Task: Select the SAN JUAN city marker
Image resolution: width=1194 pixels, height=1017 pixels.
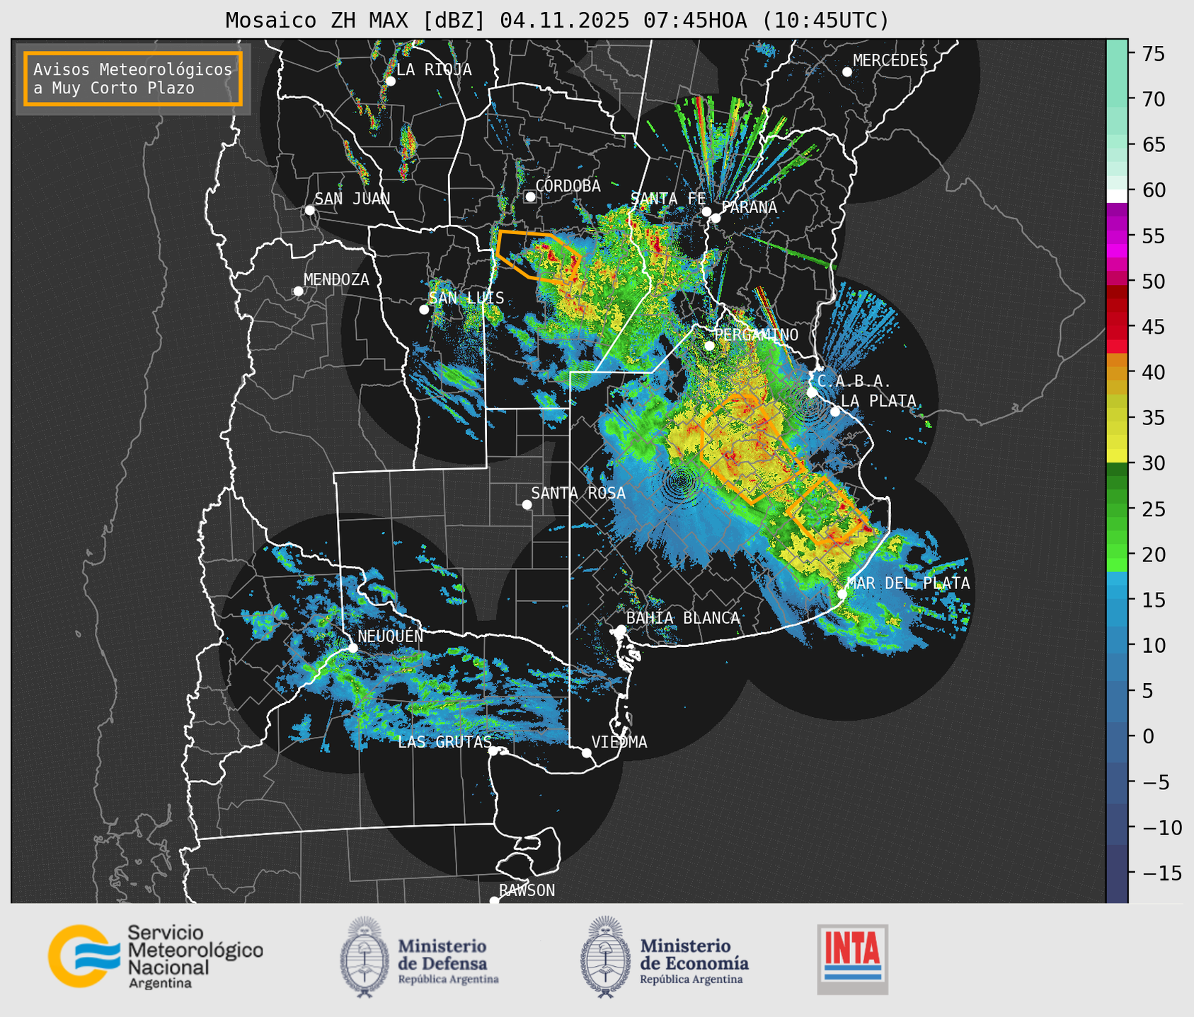Action: click(x=309, y=210)
